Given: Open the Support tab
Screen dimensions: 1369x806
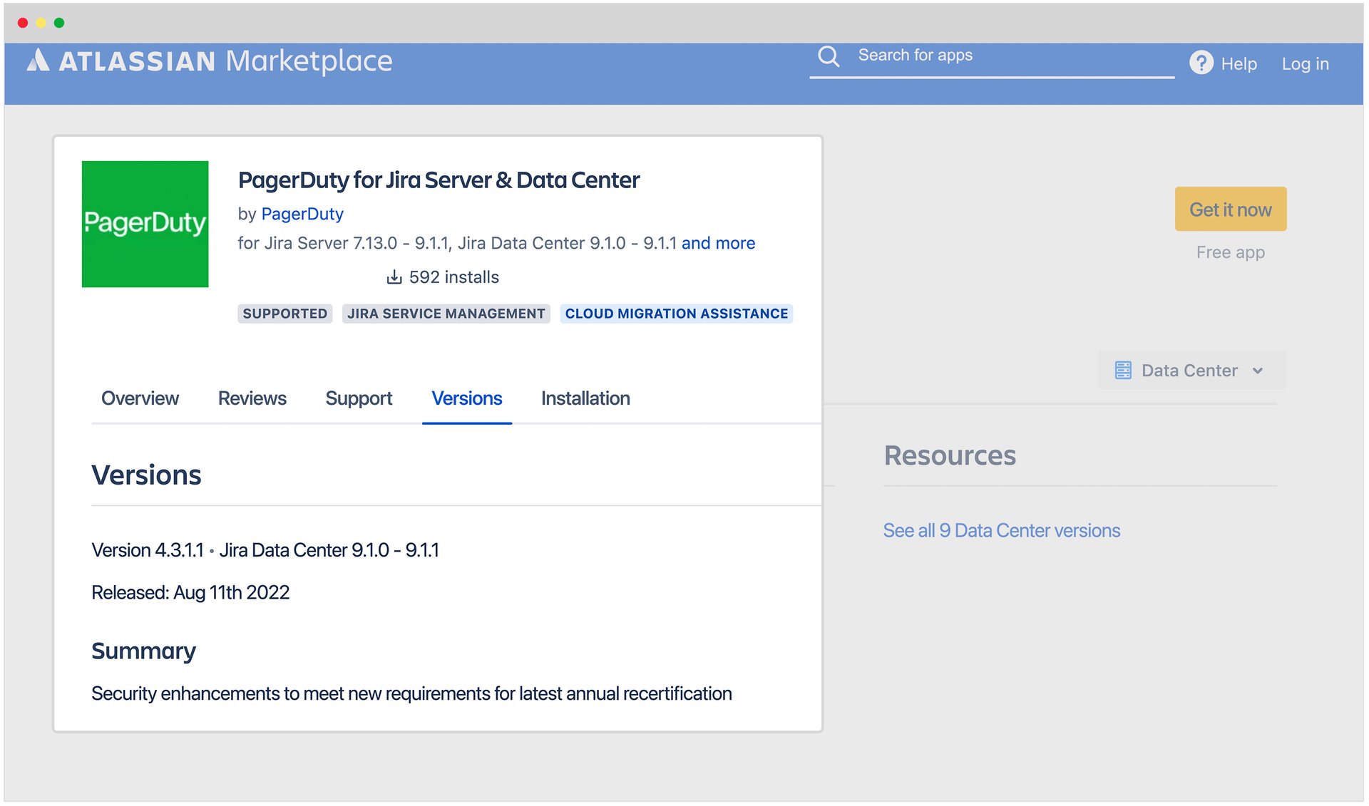Looking at the screenshot, I should [359, 398].
